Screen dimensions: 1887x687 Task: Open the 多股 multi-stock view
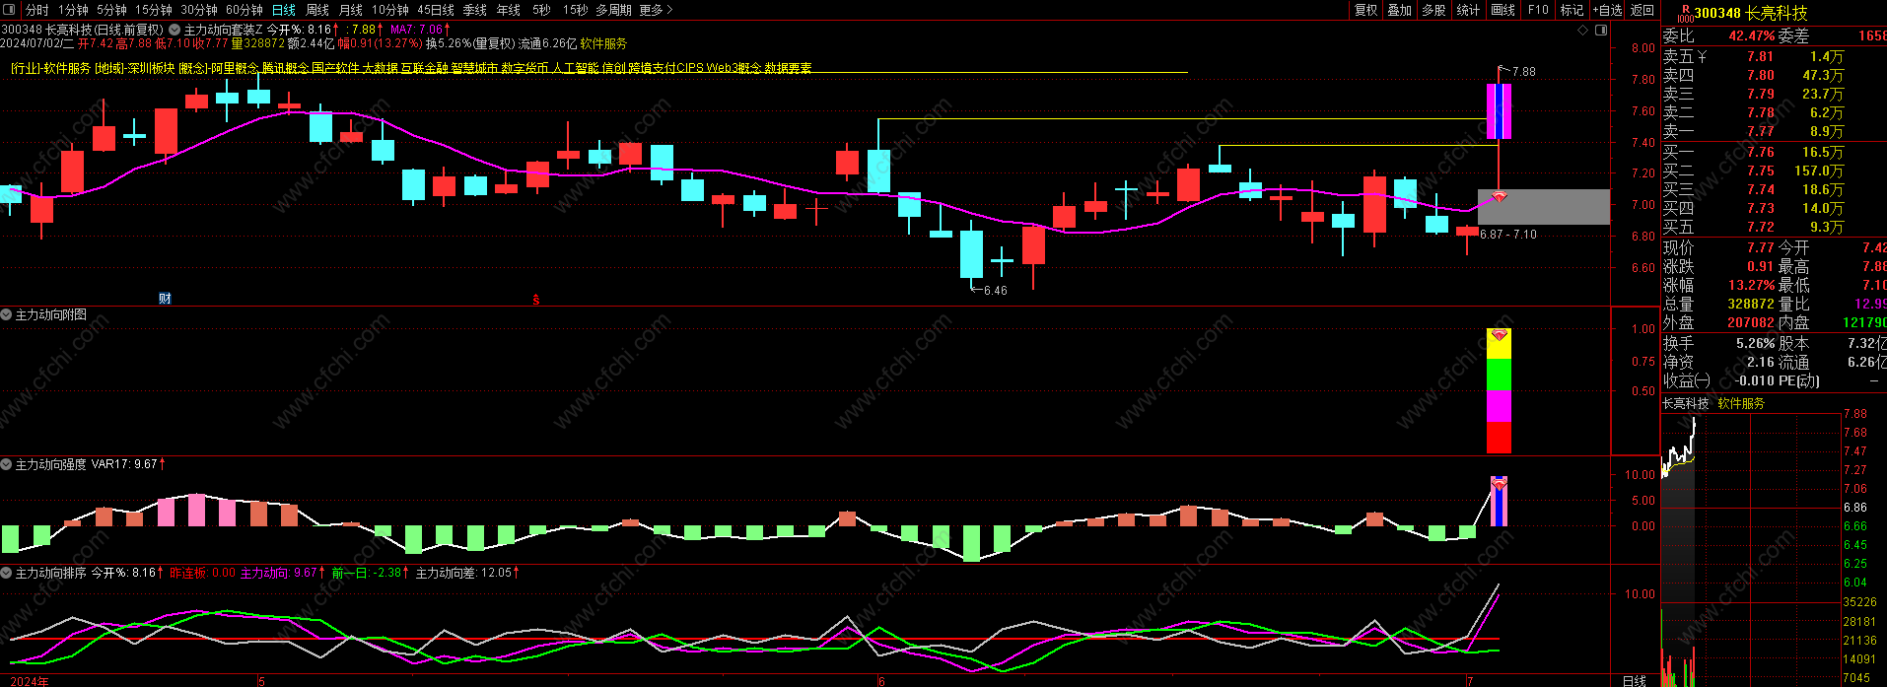click(1433, 10)
